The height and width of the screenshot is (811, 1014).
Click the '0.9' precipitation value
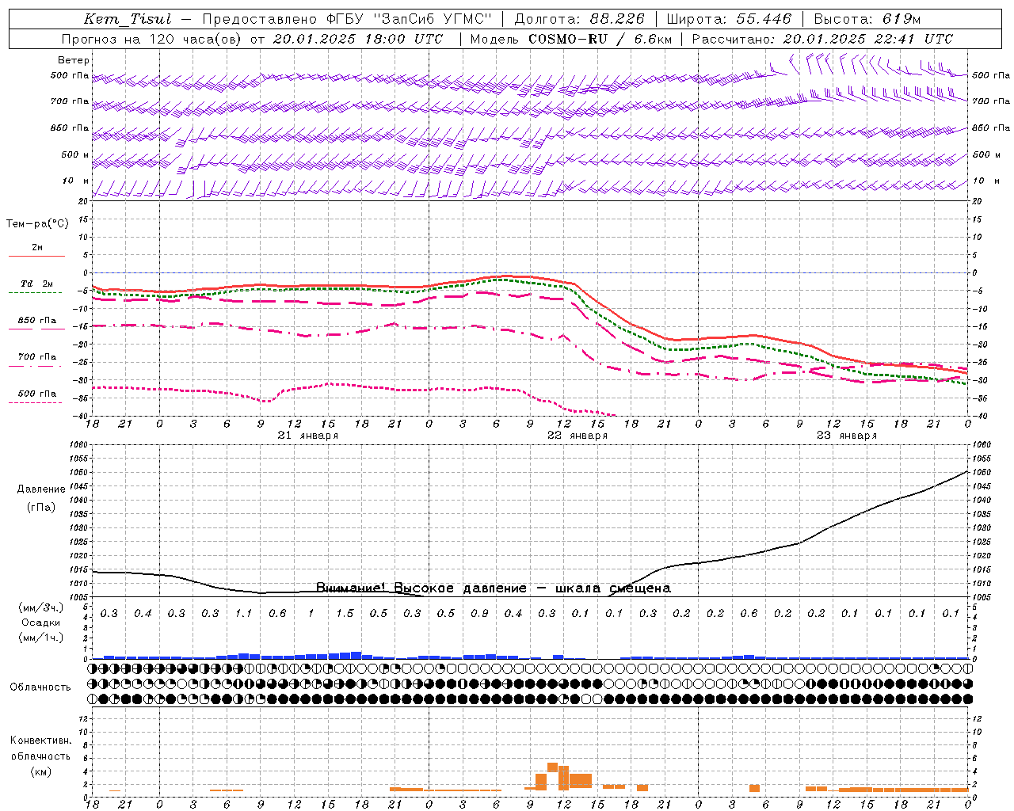click(479, 614)
